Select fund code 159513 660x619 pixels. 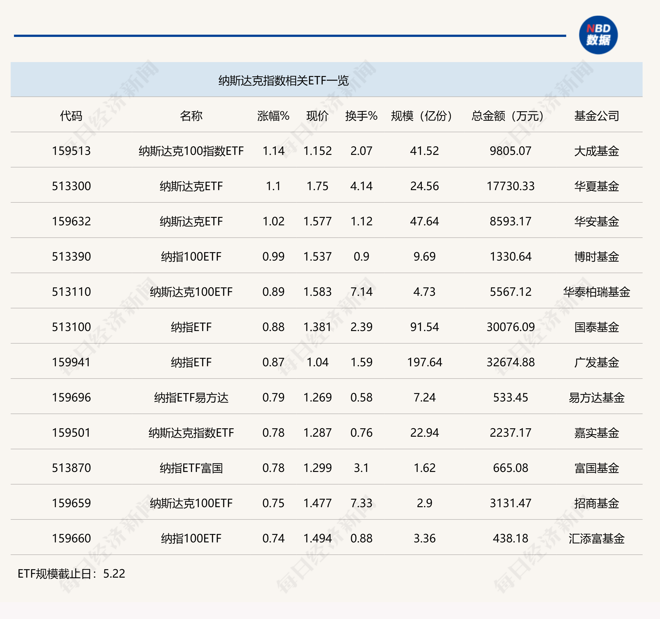point(71,151)
